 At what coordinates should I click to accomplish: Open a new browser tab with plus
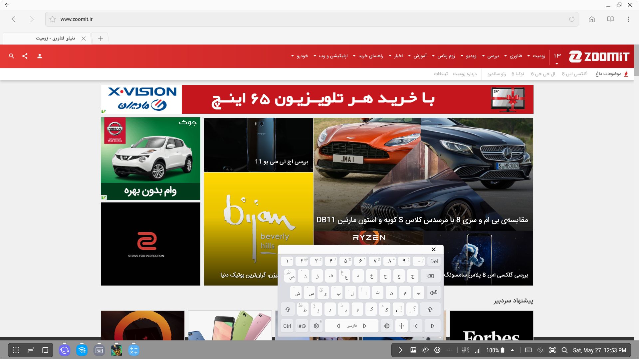tap(101, 39)
